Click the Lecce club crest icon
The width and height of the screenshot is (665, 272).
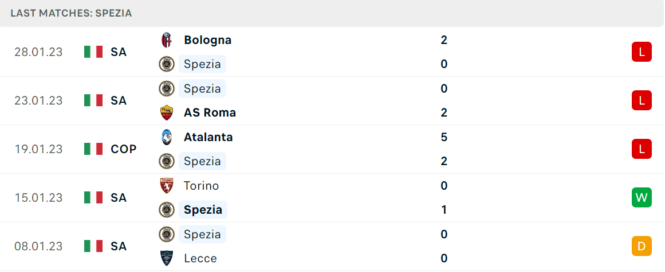166,258
